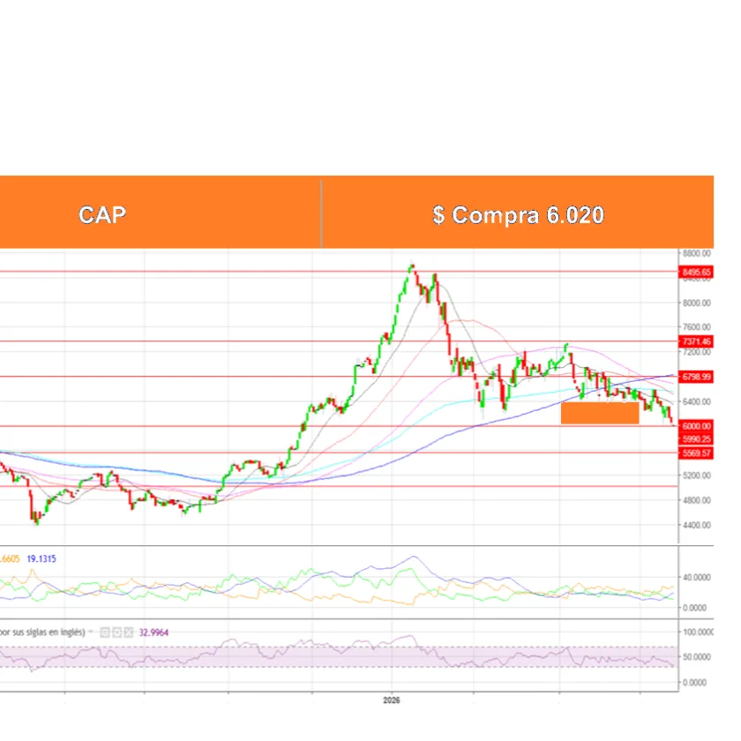Click the orange rectangle drawn on chart

pyautogui.click(x=600, y=413)
